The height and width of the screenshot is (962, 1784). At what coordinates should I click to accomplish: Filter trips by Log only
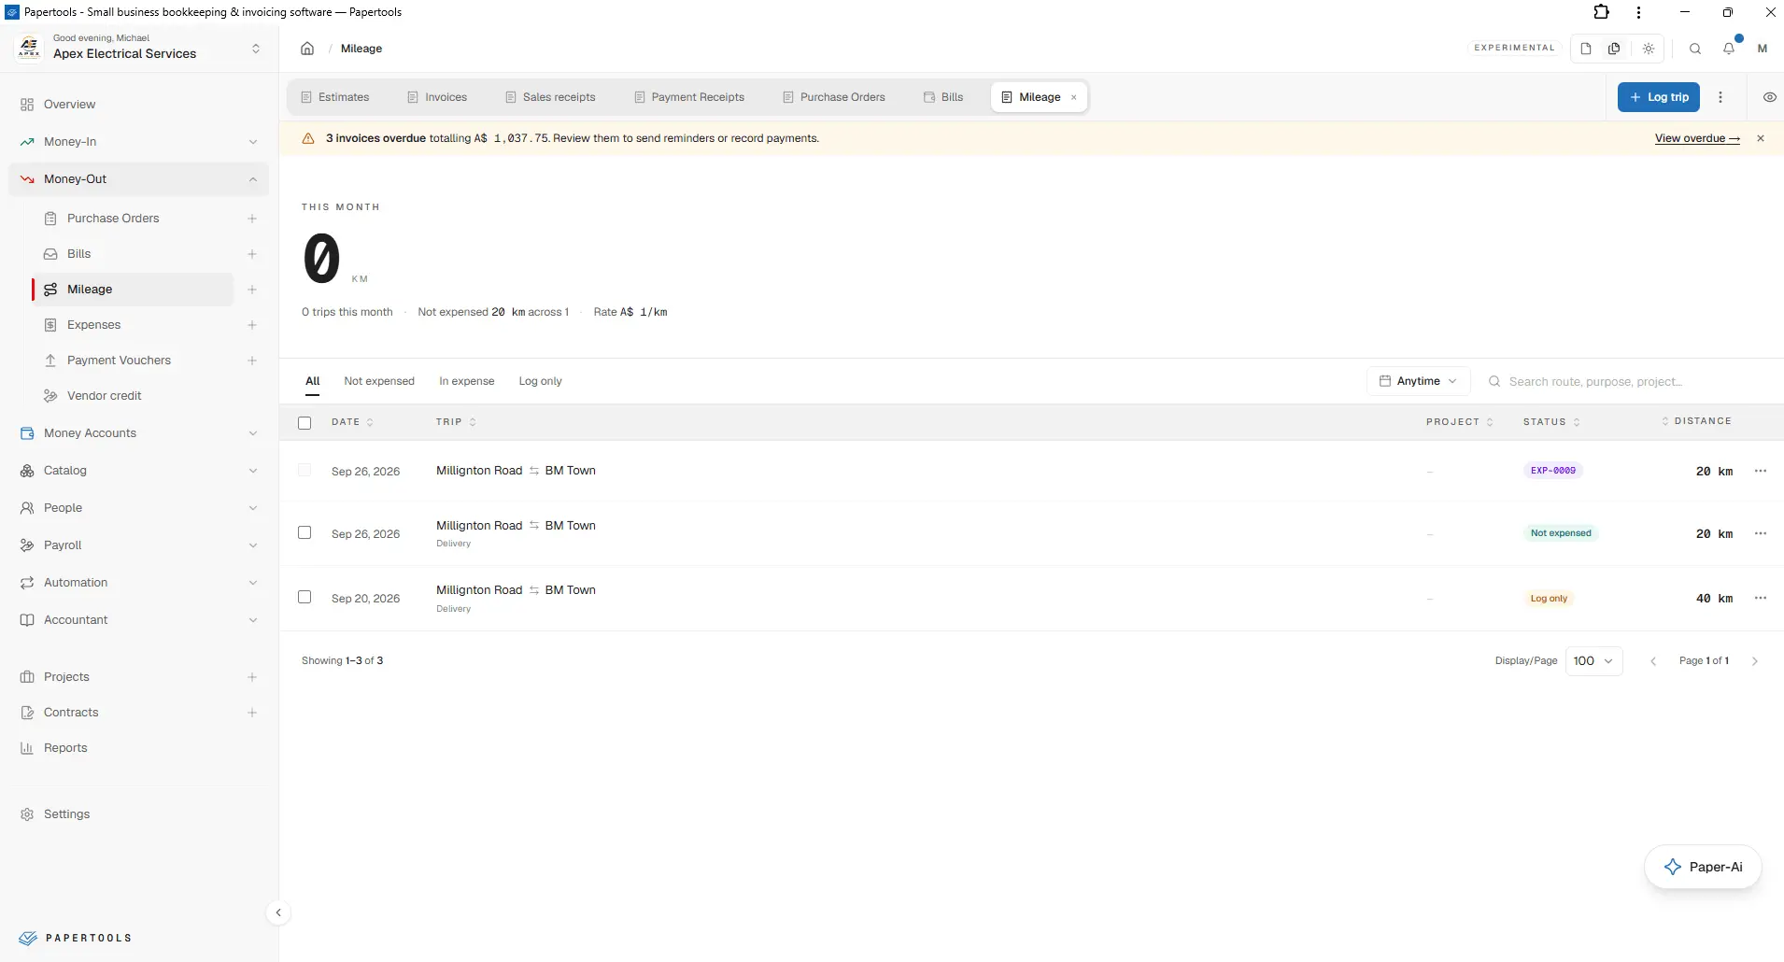[x=541, y=381]
